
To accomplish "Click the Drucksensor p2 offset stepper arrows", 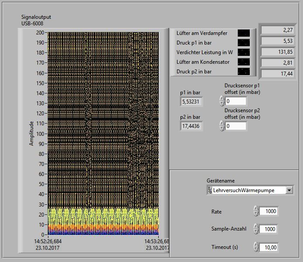I will pos(222,126).
